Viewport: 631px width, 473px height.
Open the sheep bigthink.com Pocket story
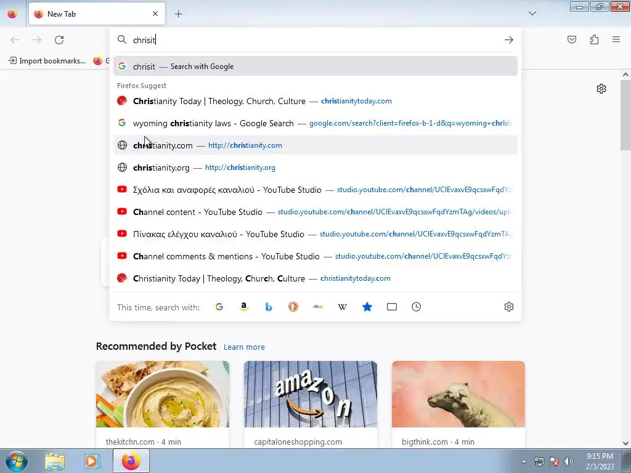click(x=458, y=405)
